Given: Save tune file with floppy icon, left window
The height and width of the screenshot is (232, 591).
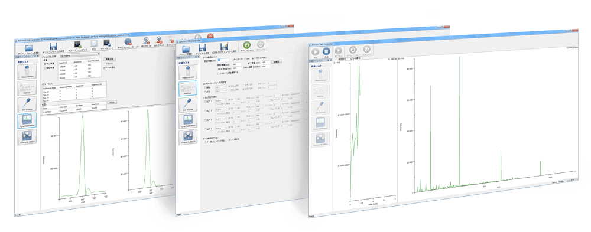Looking at the screenshot, I should (x=54, y=46).
